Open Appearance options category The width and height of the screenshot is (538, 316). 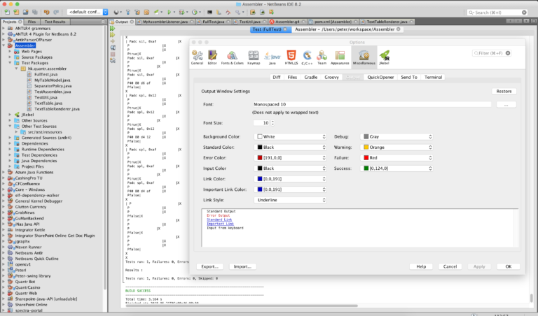click(x=340, y=57)
